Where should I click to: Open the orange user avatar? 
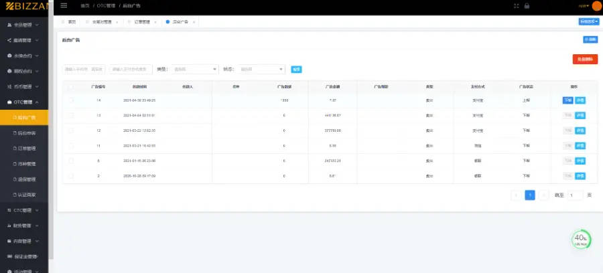(x=597, y=6)
